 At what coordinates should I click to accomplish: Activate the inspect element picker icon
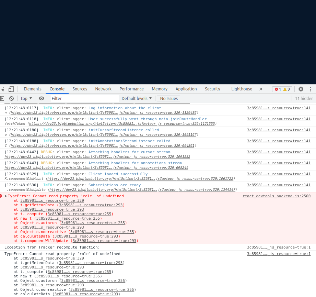[2, 89]
